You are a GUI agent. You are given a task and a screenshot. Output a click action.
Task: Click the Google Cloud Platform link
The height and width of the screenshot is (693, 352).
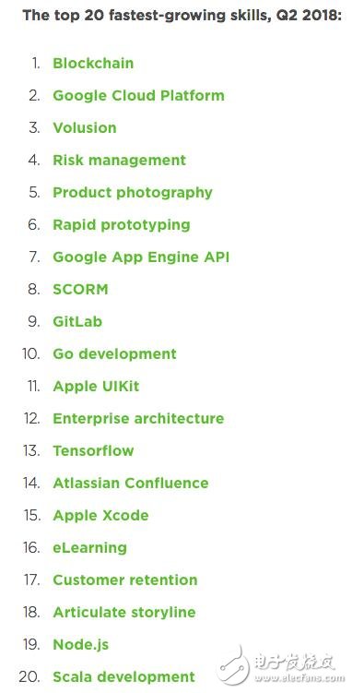(138, 95)
